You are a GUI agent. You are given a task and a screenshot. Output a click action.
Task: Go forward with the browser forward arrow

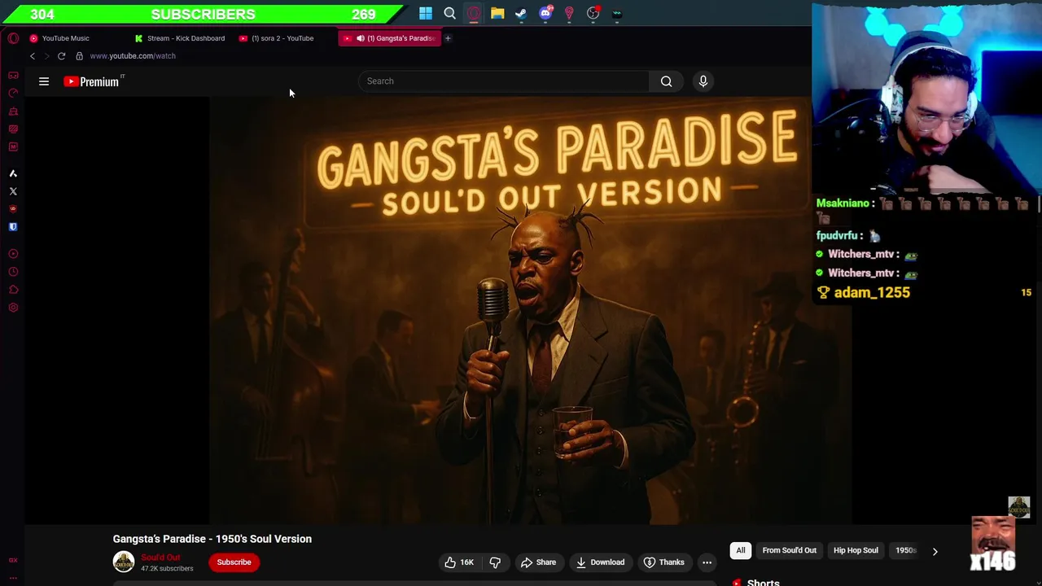46,56
